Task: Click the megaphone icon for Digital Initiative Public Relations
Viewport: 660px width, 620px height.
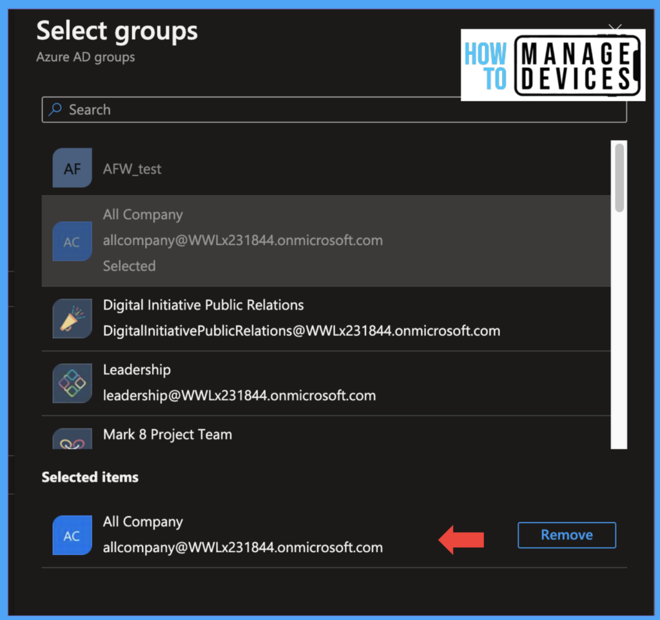Action: click(72, 319)
